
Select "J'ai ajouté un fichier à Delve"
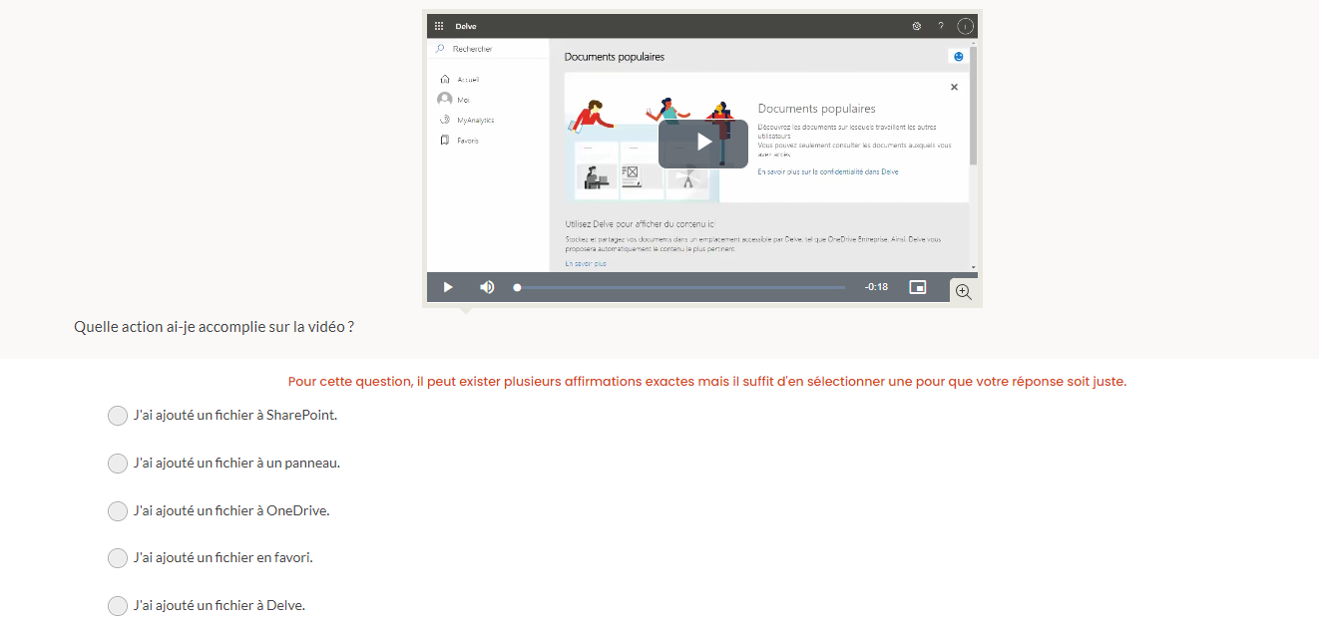[118, 606]
